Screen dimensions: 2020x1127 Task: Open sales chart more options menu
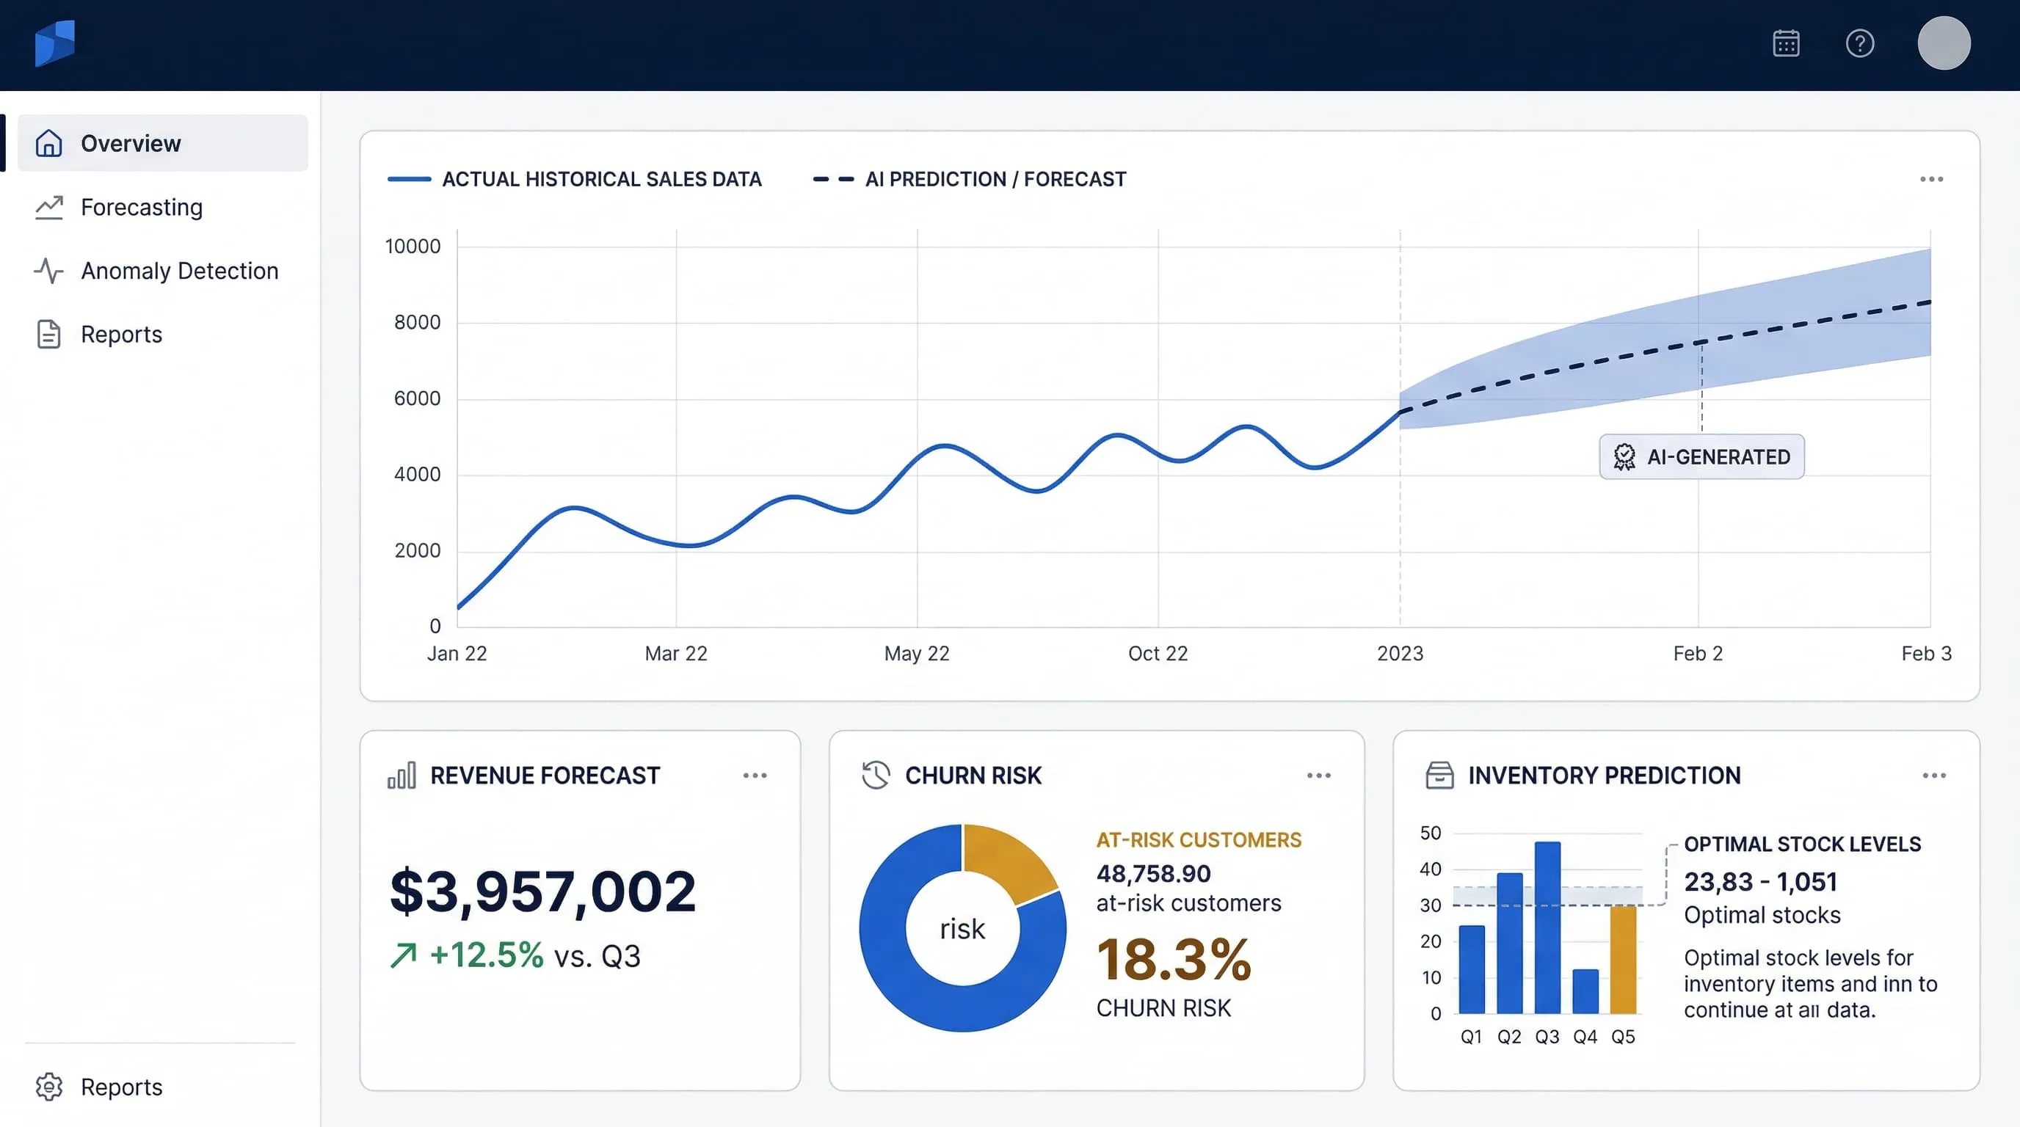[1931, 180]
